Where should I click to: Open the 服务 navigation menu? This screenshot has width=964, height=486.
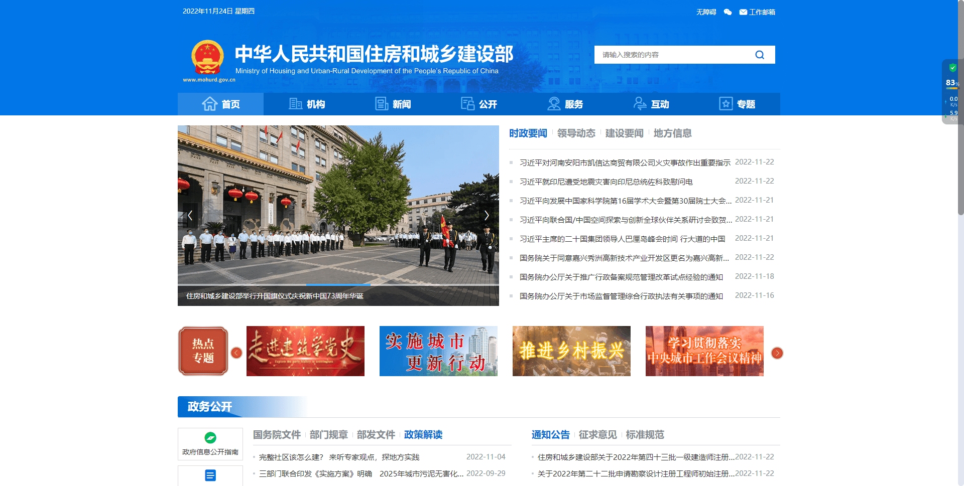point(565,104)
